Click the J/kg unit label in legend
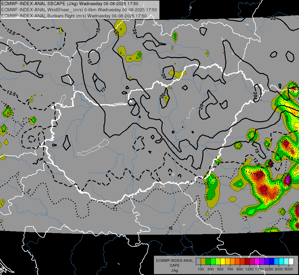 pos(174,270)
